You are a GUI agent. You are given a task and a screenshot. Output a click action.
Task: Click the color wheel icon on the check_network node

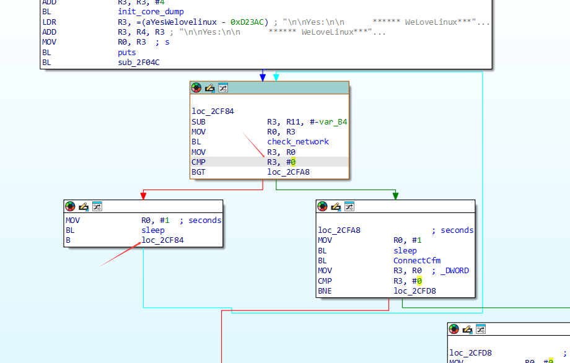196,88
